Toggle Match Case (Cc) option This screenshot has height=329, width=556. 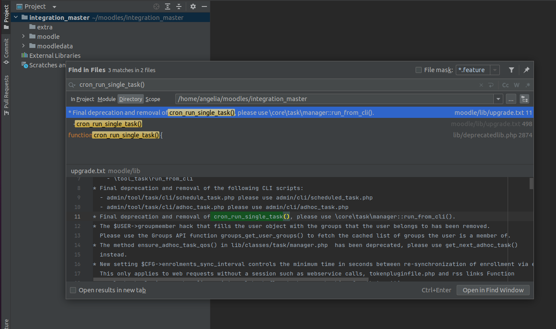tap(505, 85)
